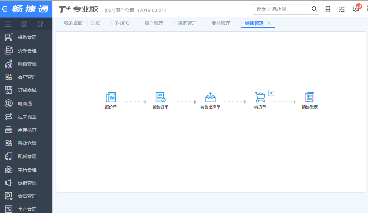Close the 销售管理 tab

coord(269,23)
